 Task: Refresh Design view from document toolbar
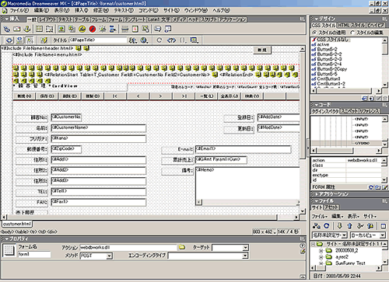coord(159,40)
